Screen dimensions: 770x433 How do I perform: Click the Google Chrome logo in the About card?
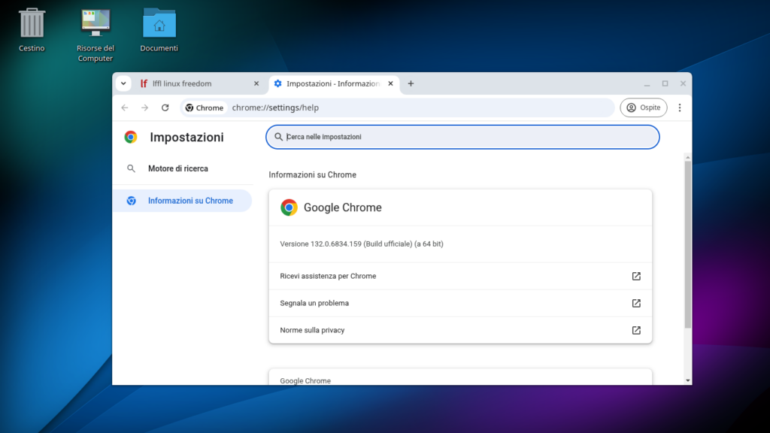288,207
